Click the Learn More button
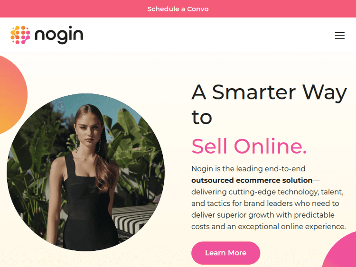Image resolution: width=356 pixels, height=267 pixels. (225, 253)
